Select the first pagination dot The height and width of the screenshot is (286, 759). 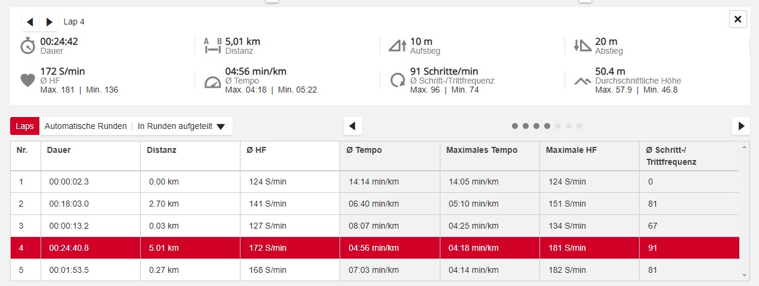[x=515, y=126]
